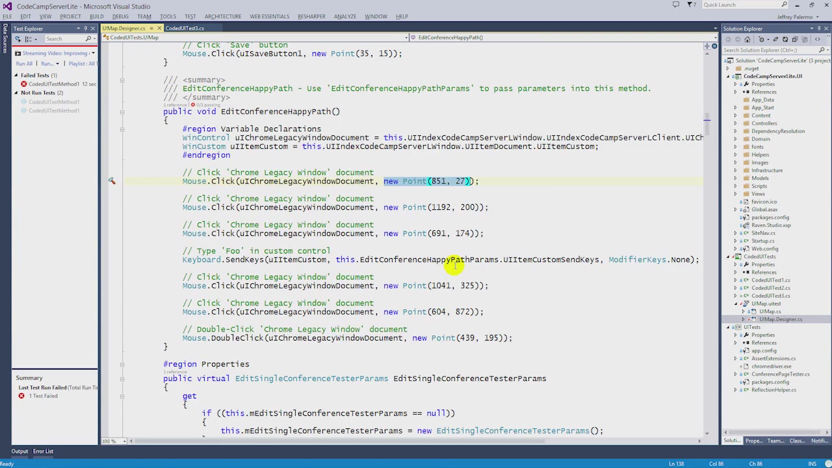Screen dimensions: 832x468
Task: Pin the Test Explorer panel
Action: click(x=85, y=29)
